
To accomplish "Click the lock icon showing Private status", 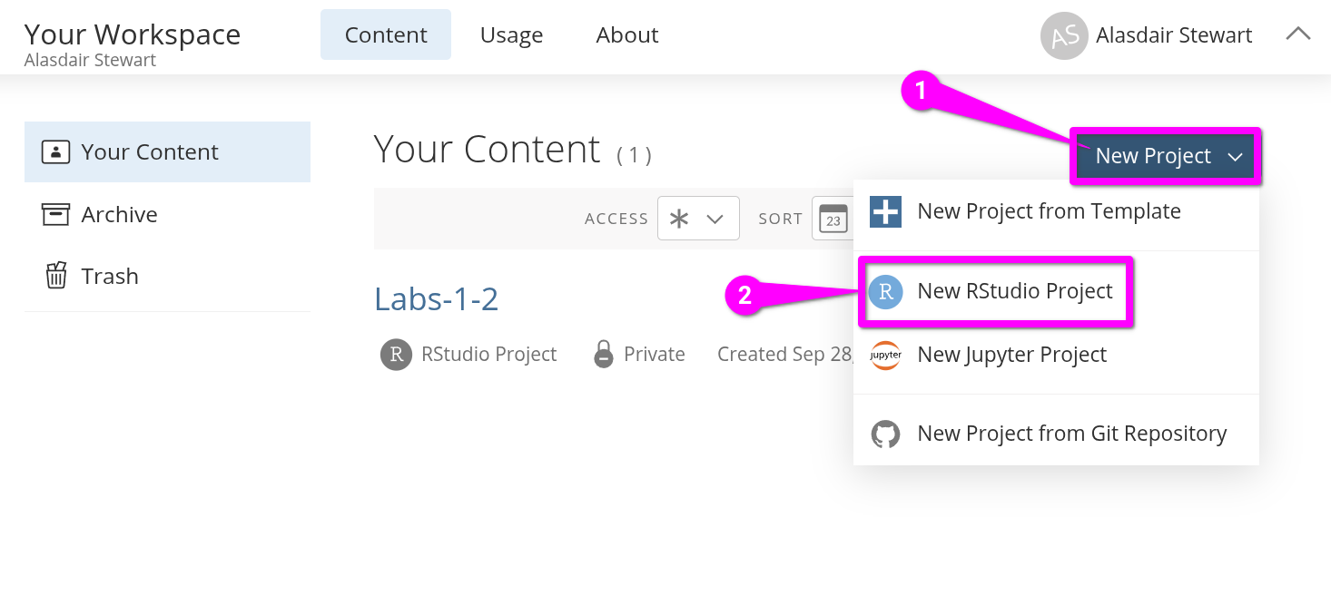I will point(603,354).
